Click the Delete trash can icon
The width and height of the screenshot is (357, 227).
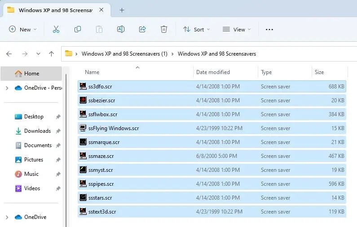click(x=164, y=29)
